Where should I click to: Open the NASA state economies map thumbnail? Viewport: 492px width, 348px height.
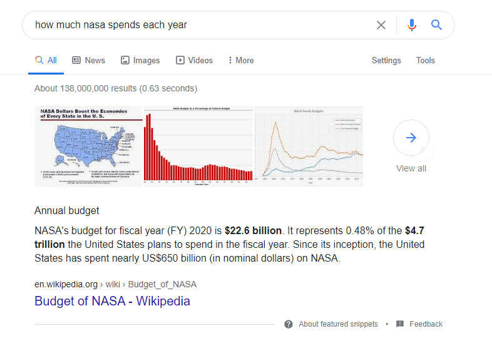89,146
